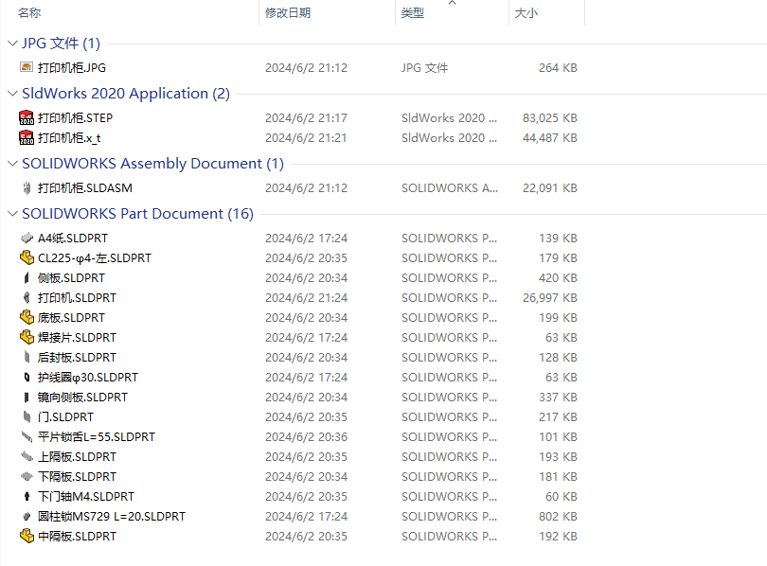The height and width of the screenshot is (566, 767).
Task: Select file name 下隔板.SLDPRT
Action: coord(78,476)
